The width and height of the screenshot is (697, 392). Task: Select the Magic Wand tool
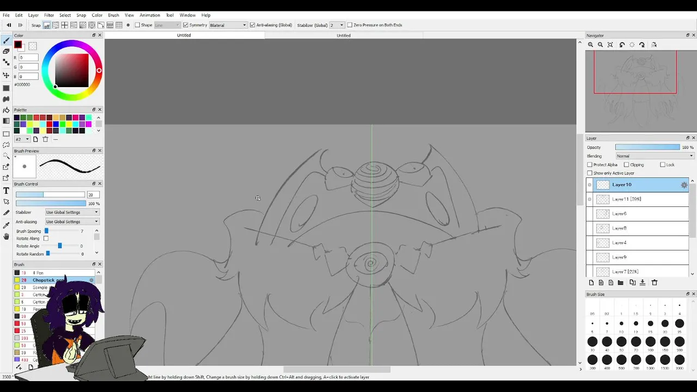pyautogui.click(x=6, y=156)
